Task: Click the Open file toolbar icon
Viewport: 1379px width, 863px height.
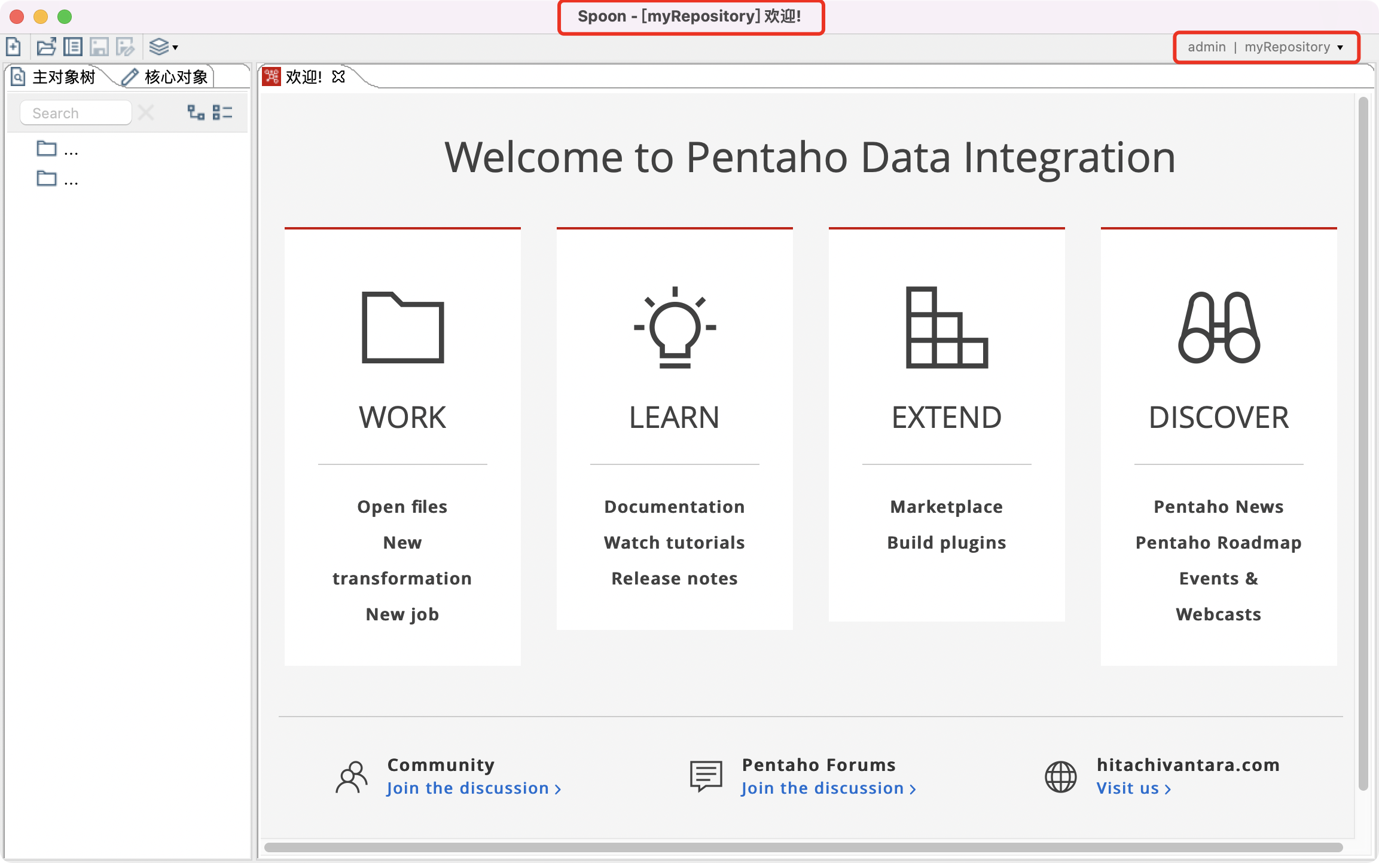Action: 46,47
